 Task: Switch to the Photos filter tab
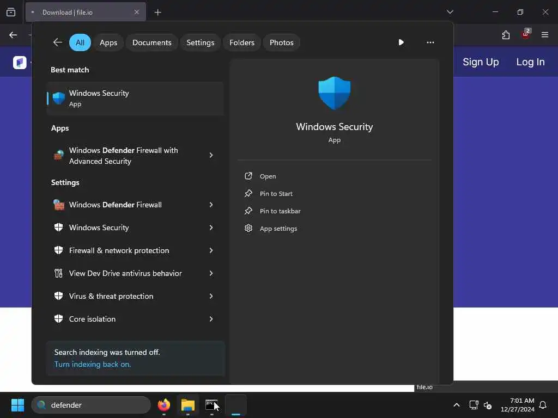(282, 42)
